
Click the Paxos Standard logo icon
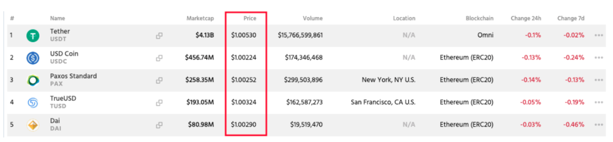33,80
